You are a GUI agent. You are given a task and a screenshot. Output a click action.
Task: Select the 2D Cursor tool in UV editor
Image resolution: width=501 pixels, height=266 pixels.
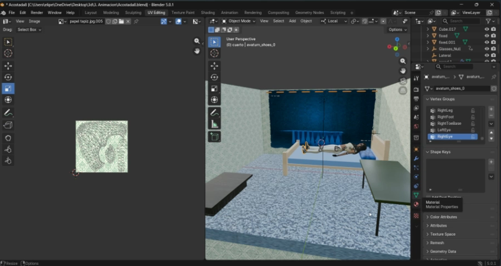(x=8, y=53)
